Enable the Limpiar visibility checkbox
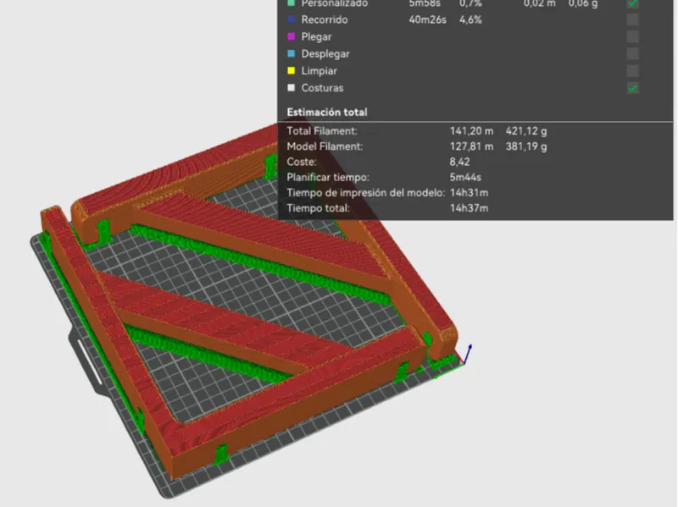The image size is (678, 507). [632, 71]
